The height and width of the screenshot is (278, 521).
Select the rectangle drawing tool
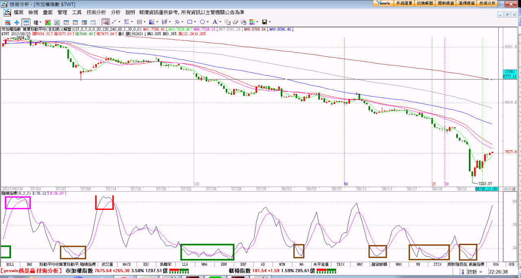pos(189,22)
